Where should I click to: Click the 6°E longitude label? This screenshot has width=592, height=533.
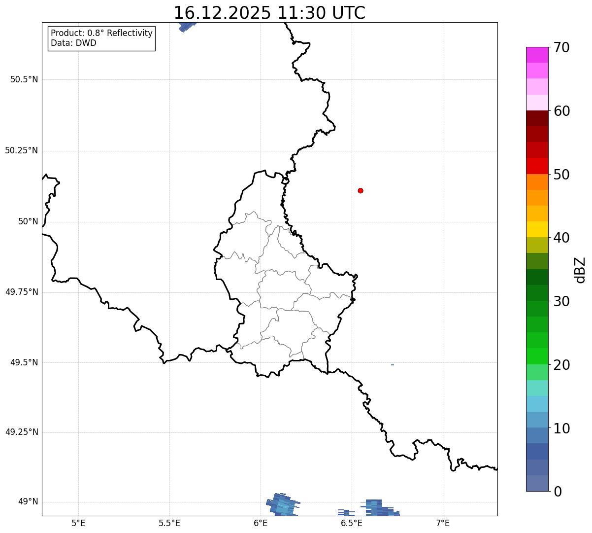[x=261, y=523]
